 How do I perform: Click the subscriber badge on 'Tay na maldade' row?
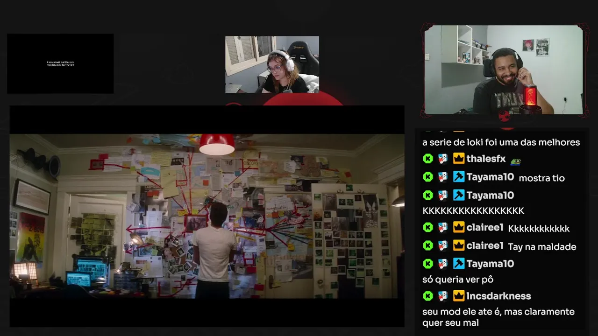coord(443,245)
